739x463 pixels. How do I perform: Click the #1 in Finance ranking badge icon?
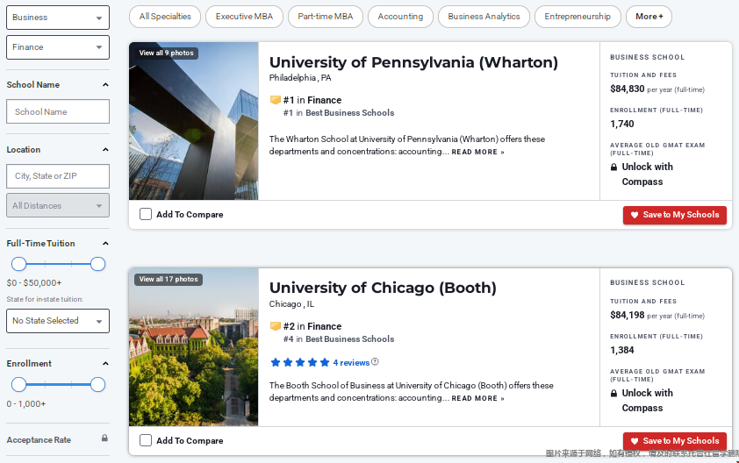click(x=275, y=100)
